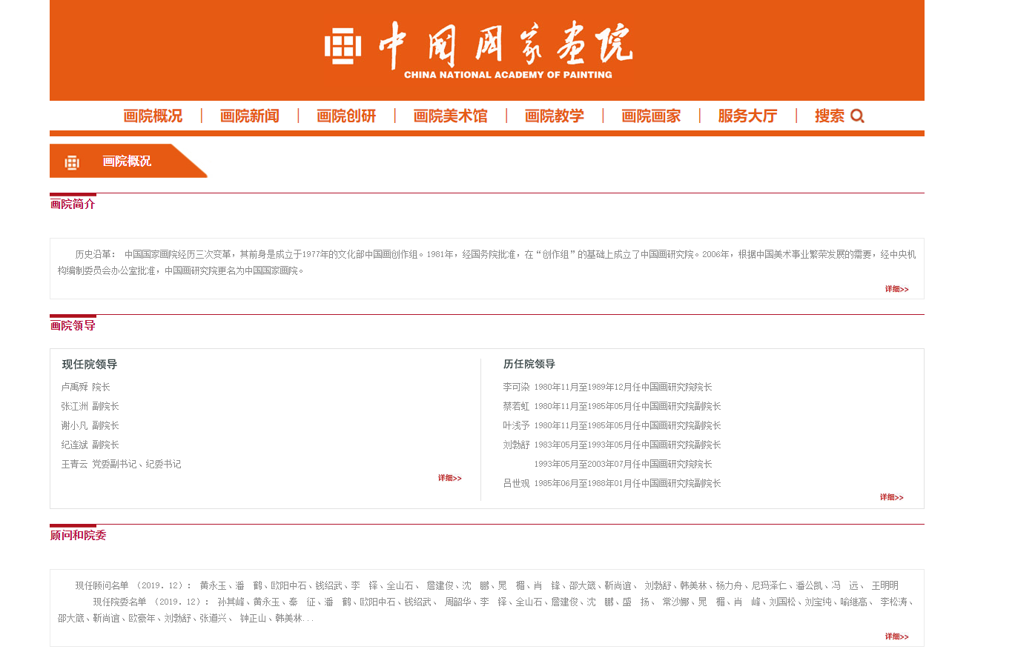
Task: Select 卢禹舜 院长 entry
Action: coord(85,387)
